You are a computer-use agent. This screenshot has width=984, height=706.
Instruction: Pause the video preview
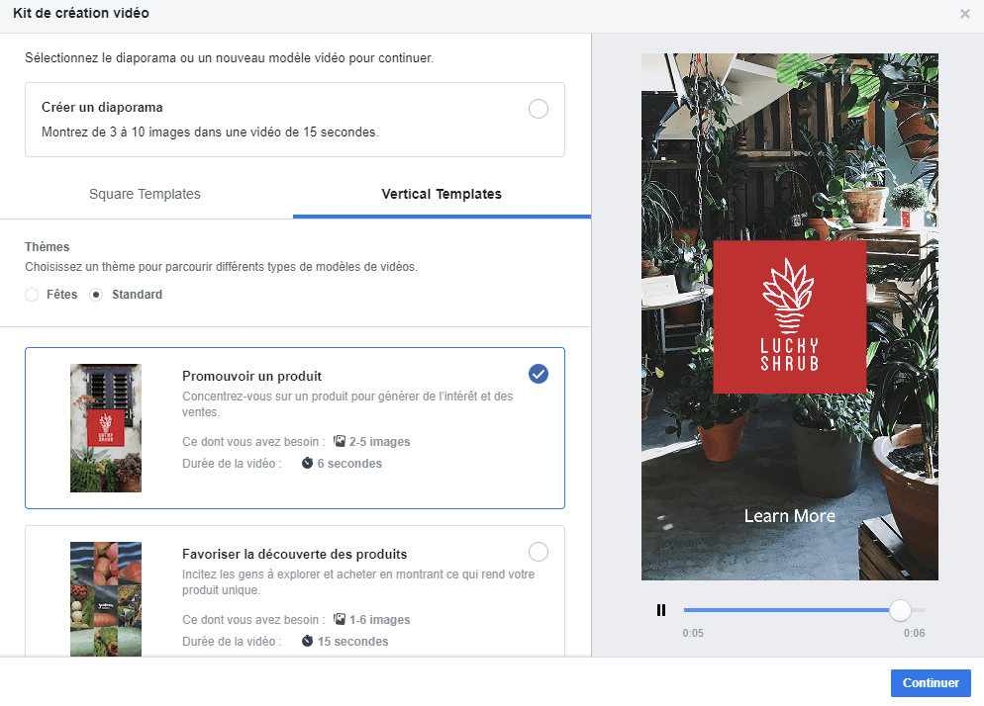(661, 610)
